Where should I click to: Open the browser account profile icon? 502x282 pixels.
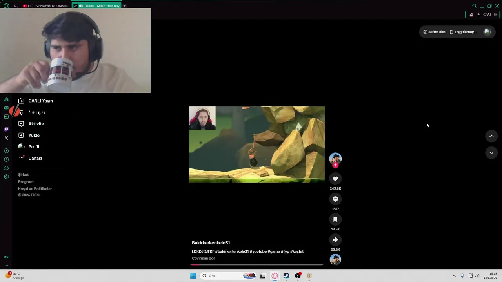[x=471, y=14]
